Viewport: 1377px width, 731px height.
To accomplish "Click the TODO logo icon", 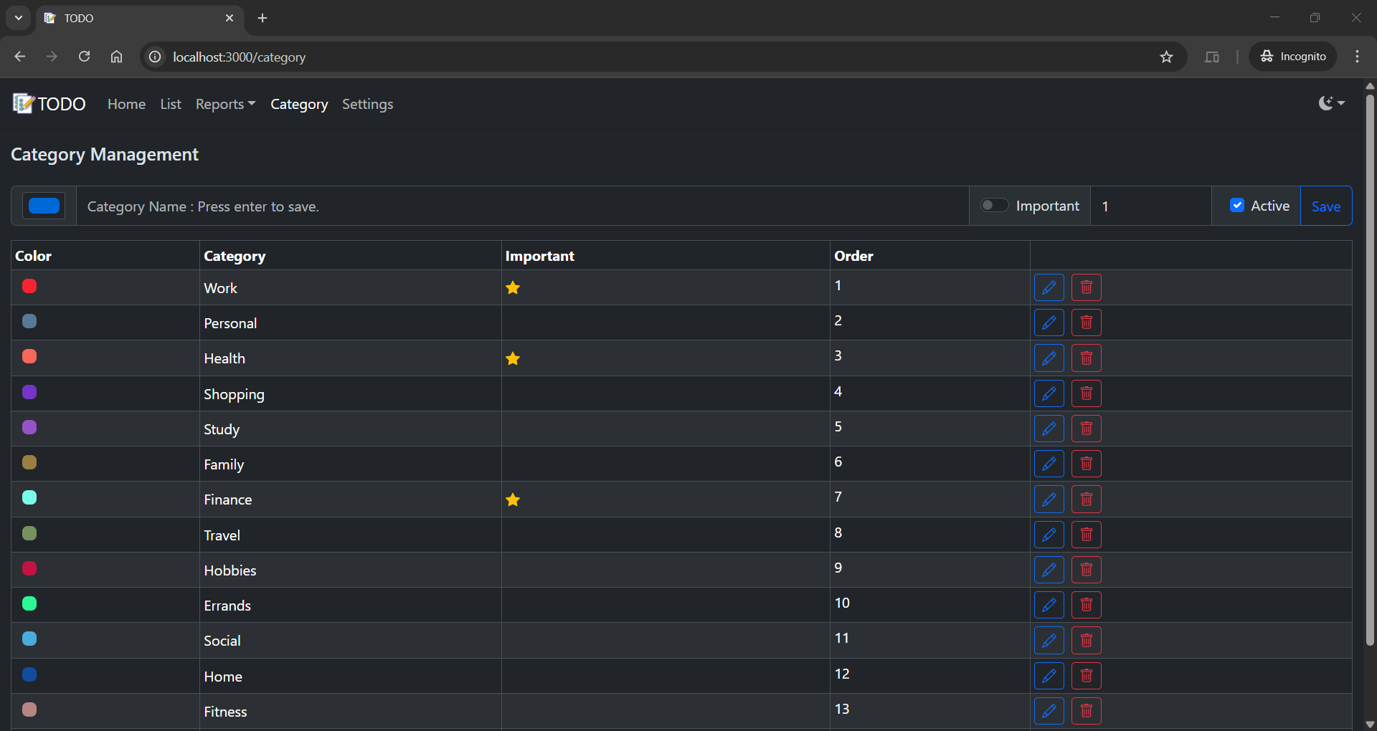I will [x=23, y=104].
